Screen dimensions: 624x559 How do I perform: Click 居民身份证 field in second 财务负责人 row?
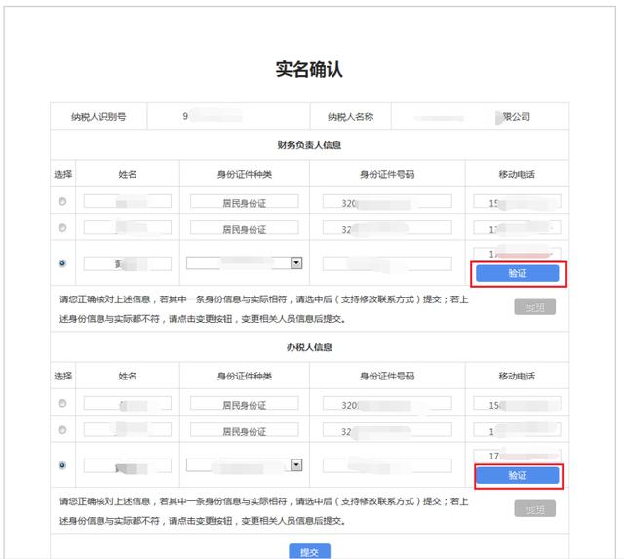point(245,227)
